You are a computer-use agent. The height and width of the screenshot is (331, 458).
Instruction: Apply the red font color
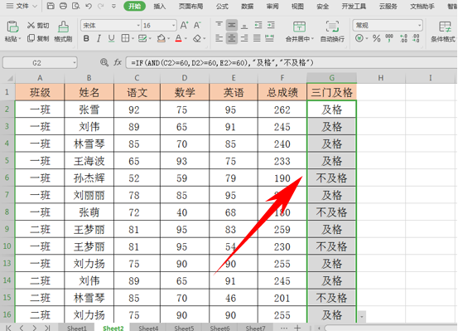tap(178, 38)
